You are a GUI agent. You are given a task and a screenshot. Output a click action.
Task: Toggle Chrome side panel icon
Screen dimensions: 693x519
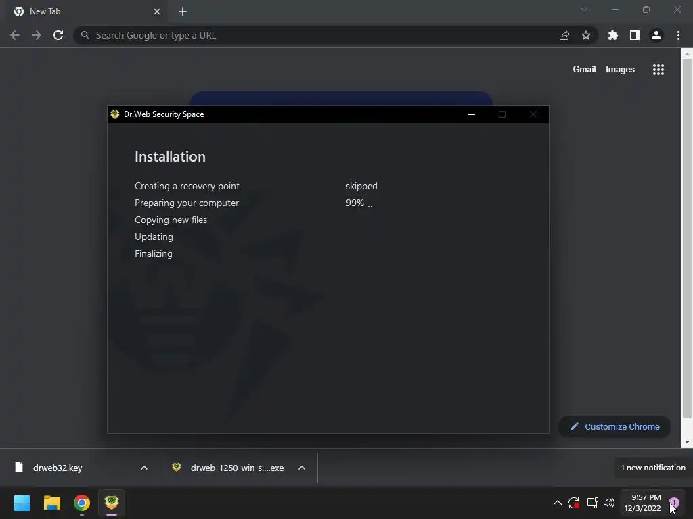pos(635,35)
